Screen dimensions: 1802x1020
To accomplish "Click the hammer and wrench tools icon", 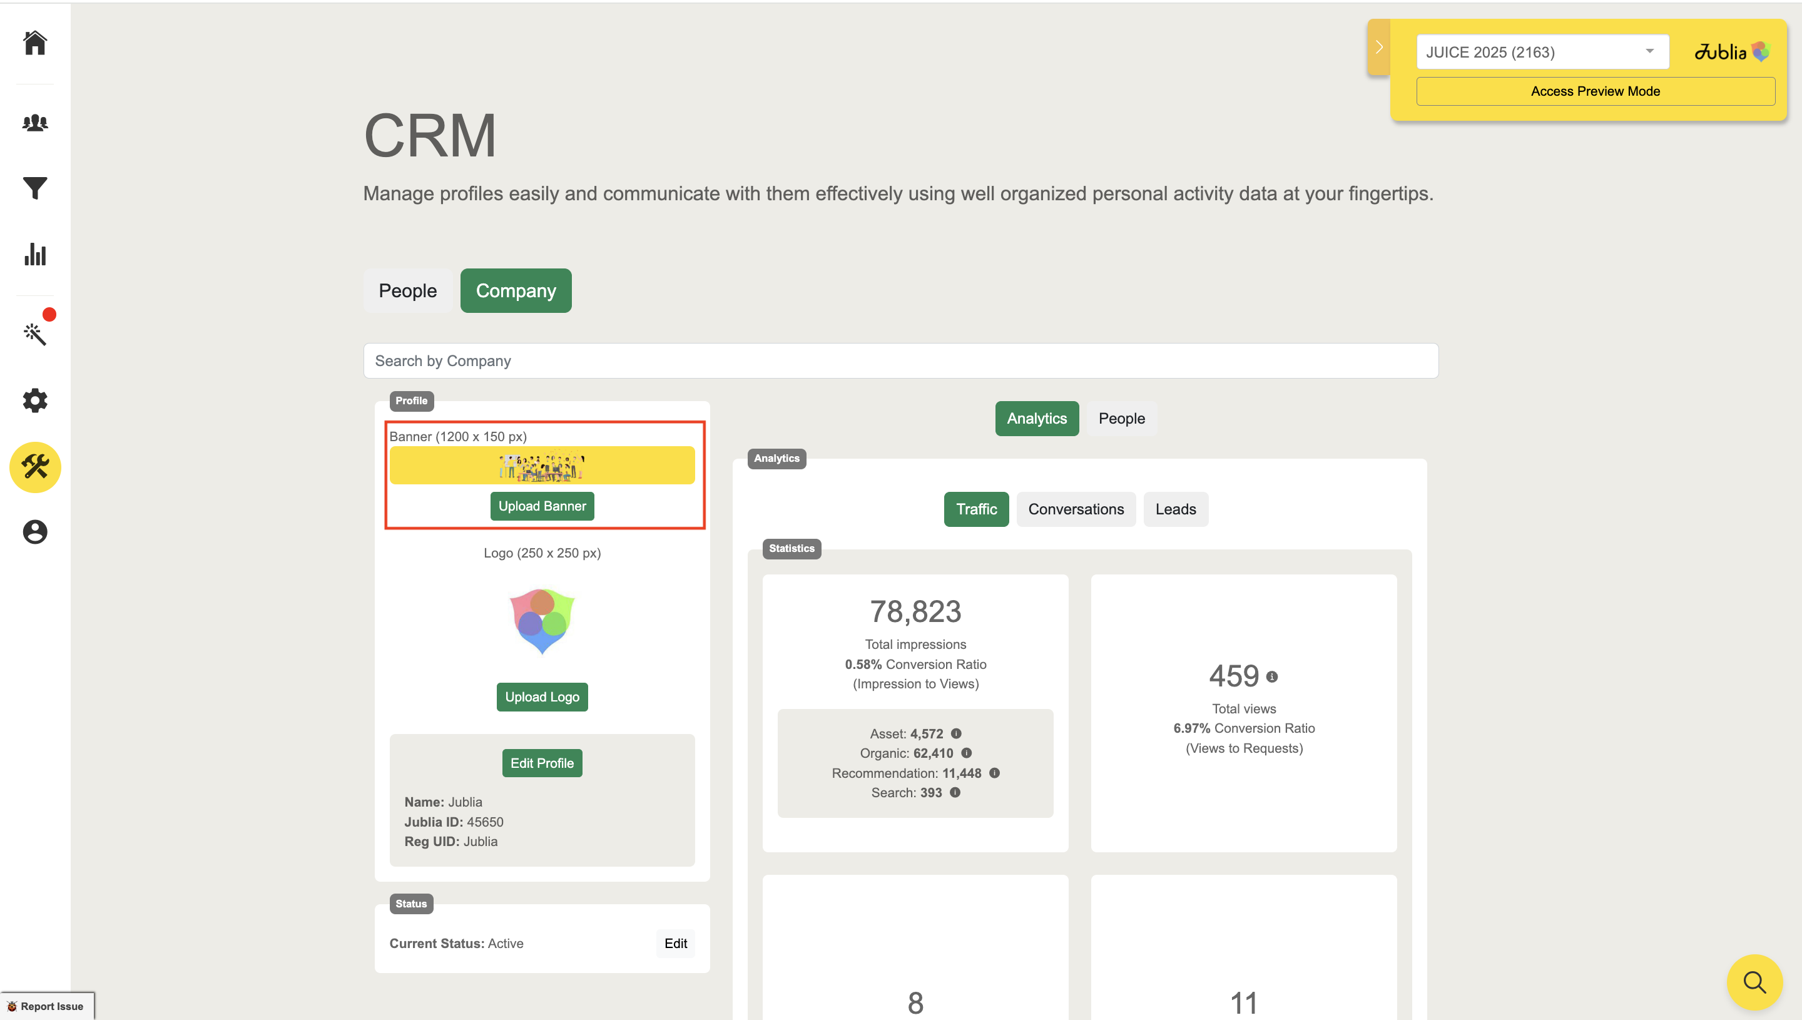I will (35, 467).
